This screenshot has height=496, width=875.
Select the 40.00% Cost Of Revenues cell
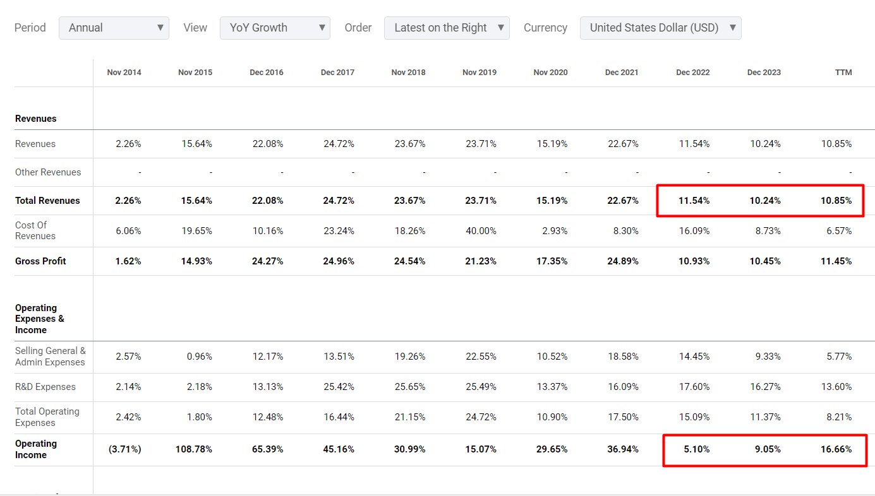pos(481,231)
